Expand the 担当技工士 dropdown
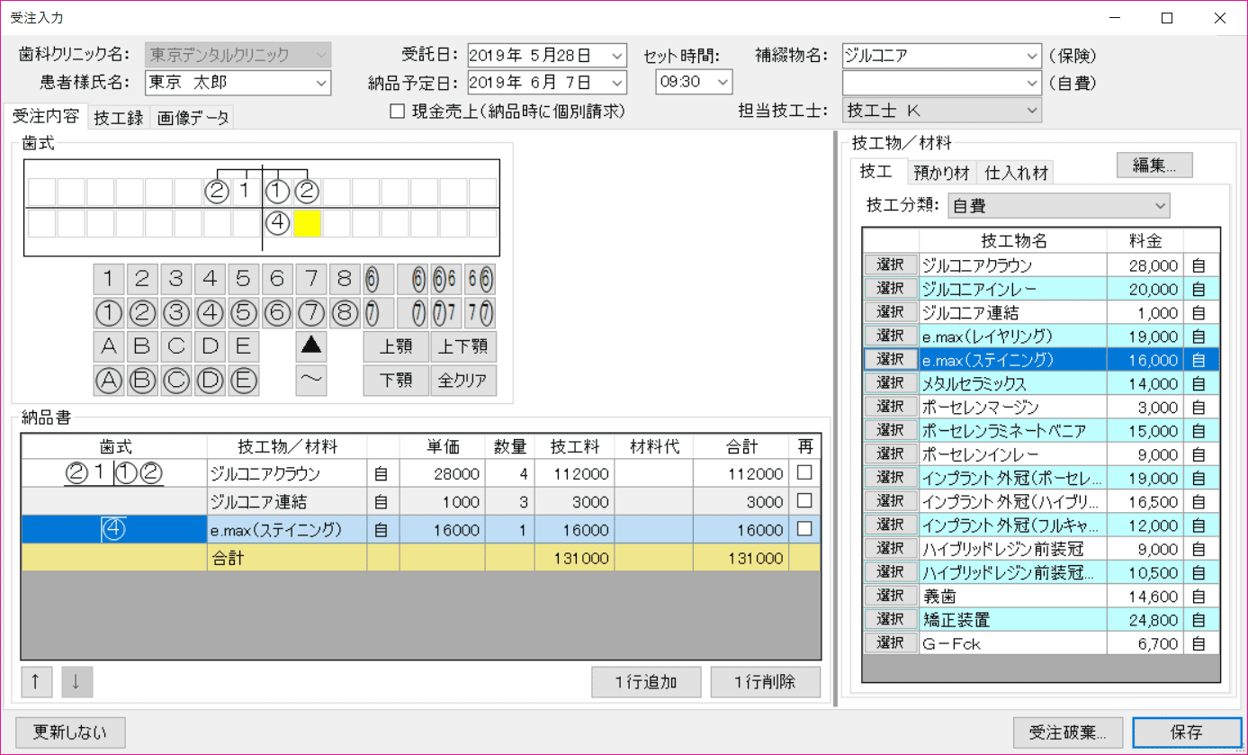This screenshot has width=1248, height=755. pos(942,110)
